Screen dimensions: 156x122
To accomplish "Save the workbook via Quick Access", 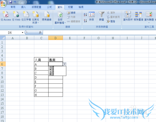I will point(11,2).
